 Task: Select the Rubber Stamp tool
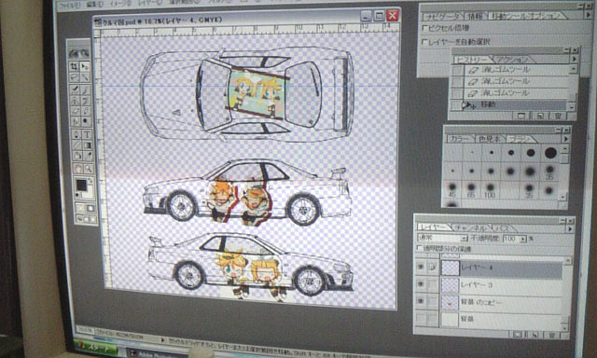[76, 101]
